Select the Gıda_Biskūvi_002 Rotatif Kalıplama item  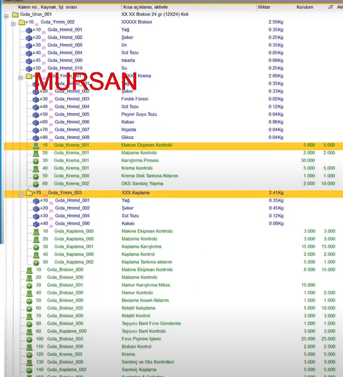click(65, 308)
